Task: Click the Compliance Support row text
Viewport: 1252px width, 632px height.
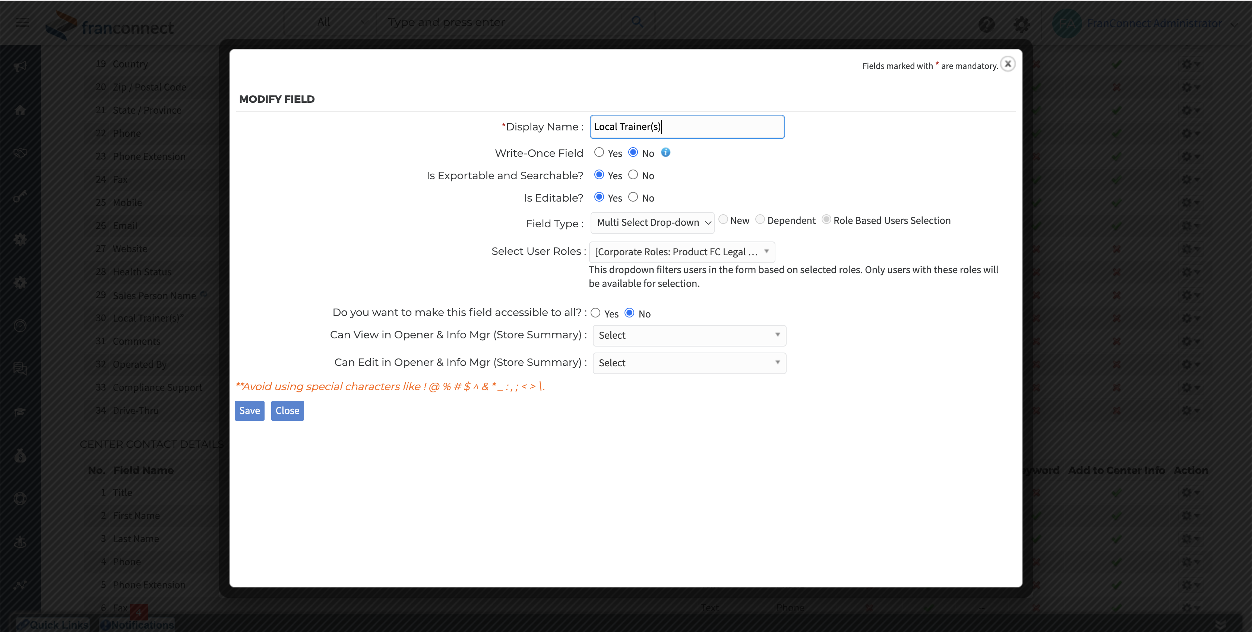Action: pos(158,388)
